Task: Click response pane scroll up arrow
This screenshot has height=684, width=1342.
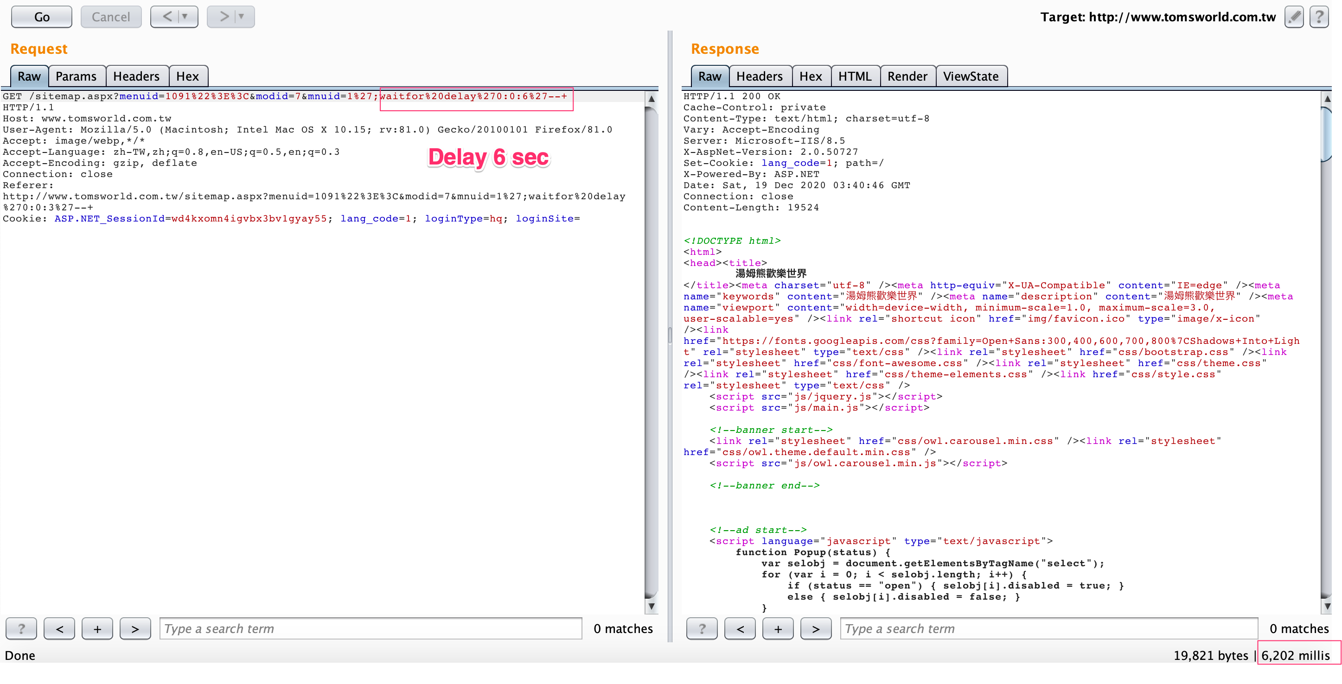Action: pyautogui.click(x=1327, y=98)
